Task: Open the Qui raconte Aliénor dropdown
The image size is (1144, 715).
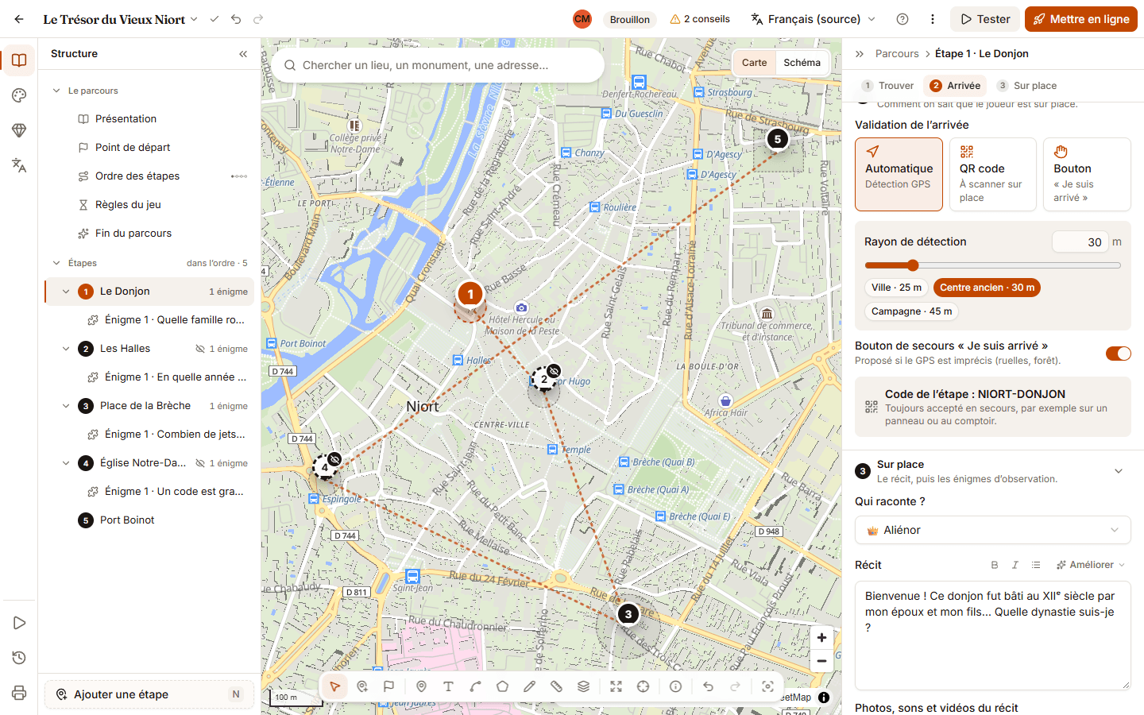Action: tap(993, 530)
